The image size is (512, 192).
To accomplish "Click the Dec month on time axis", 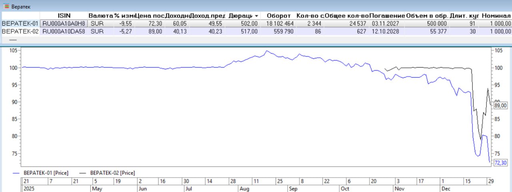I will tap(446, 188).
